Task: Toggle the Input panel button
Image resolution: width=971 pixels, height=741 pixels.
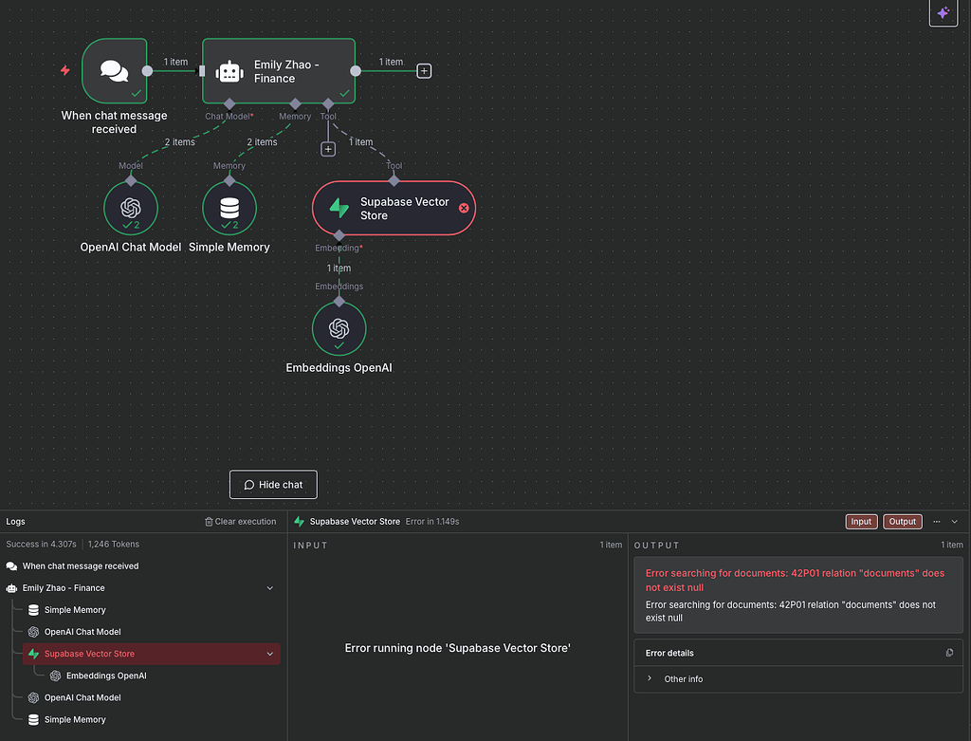Action: tap(861, 521)
